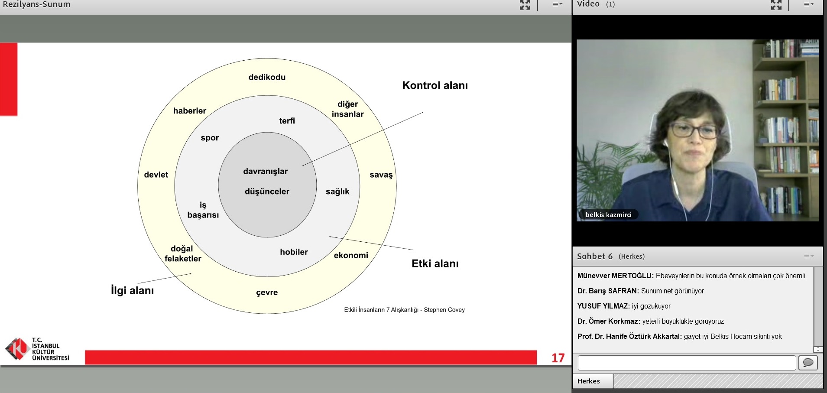The height and width of the screenshot is (393, 827).
Task: Select the belkis kazmirci video feed
Action: tap(697, 130)
